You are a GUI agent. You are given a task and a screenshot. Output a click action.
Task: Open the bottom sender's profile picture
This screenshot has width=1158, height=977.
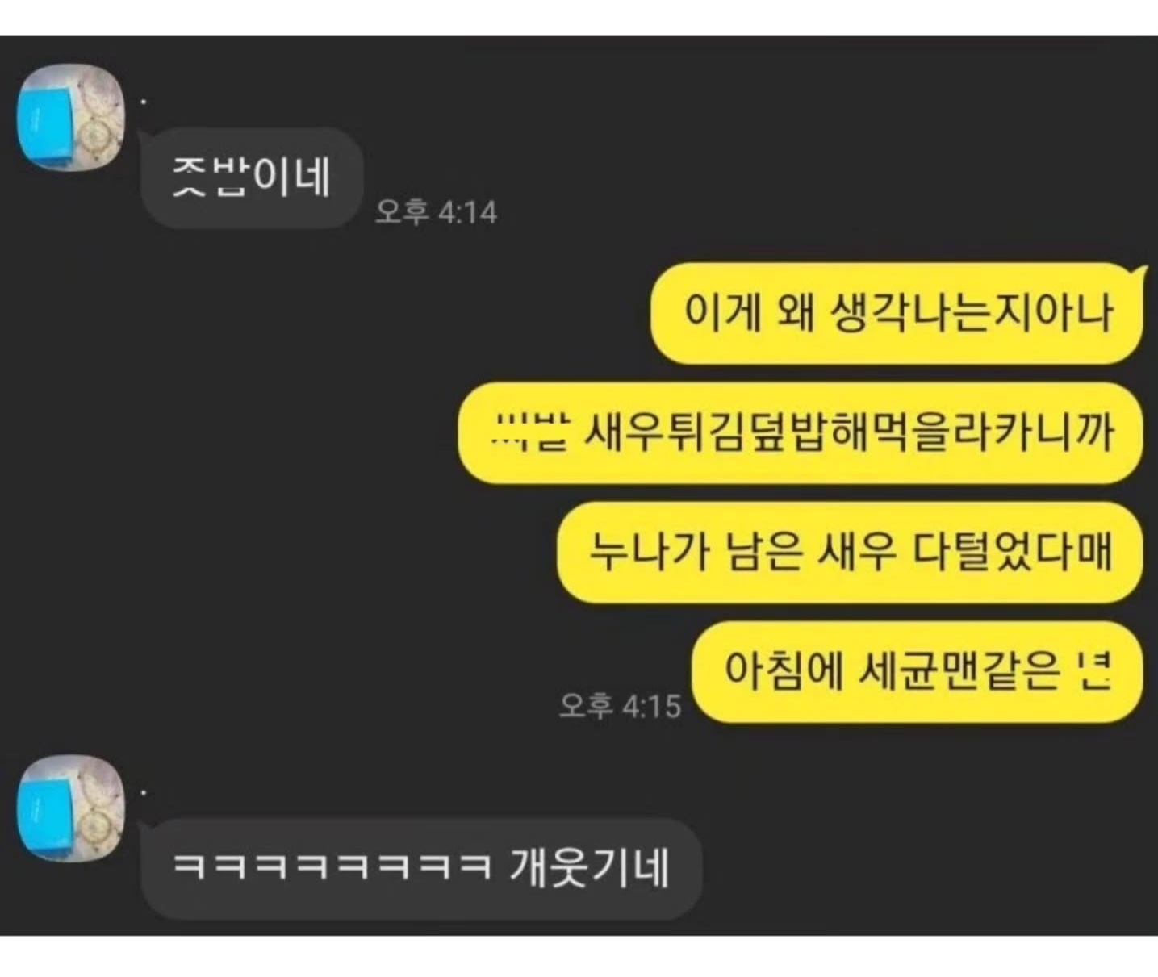71,808
